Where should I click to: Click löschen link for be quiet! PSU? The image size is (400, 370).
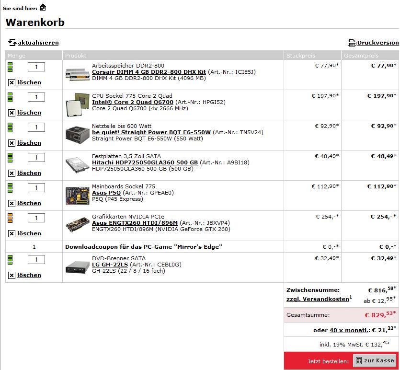click(x=29, y=143)
